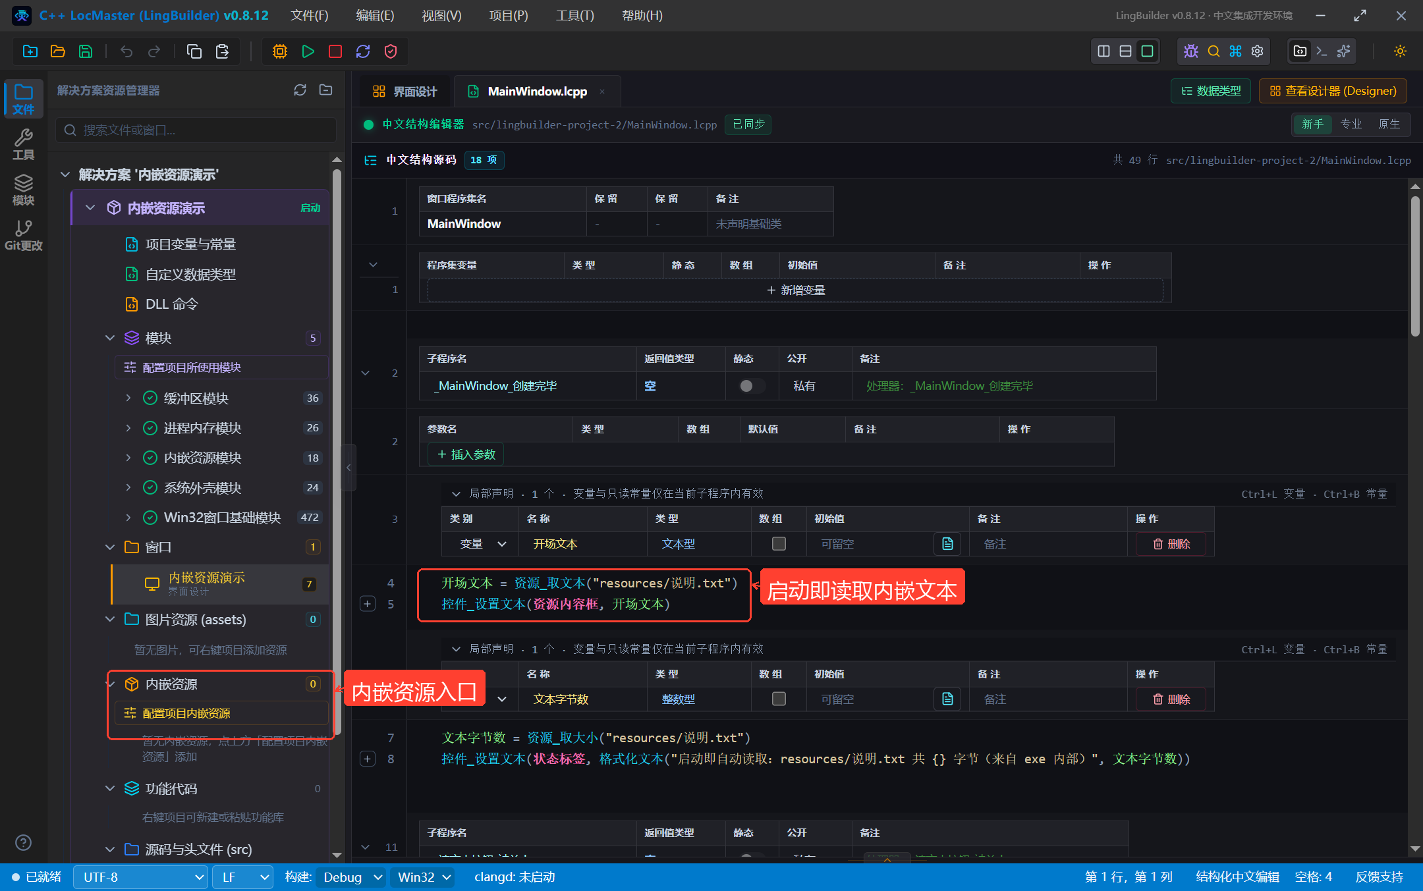The width and height of the screenshot is (1423, 891).
Task: Click the 新增变量 button
Action: tap(795, 290)
